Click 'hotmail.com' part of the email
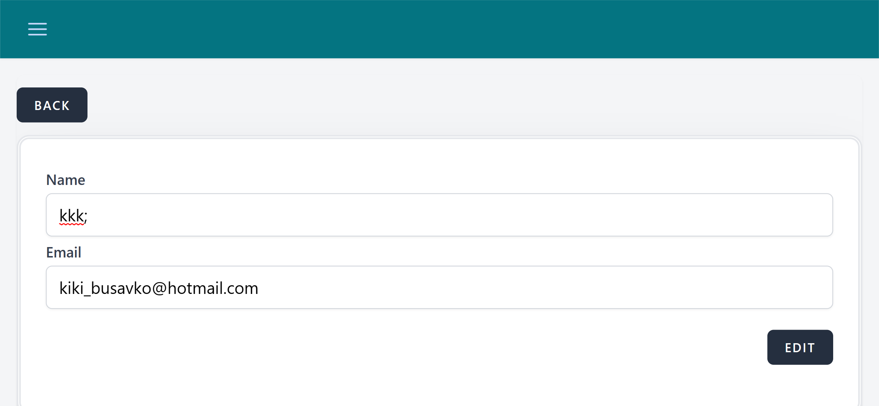Image resolution: width=879 pixels, height=406 pixels. click(x=212, y=288)
